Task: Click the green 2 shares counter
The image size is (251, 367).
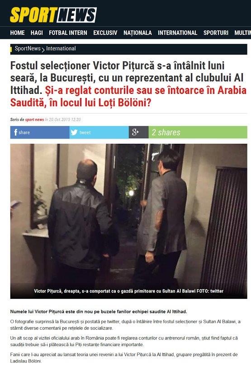Action: coord(198,132)
